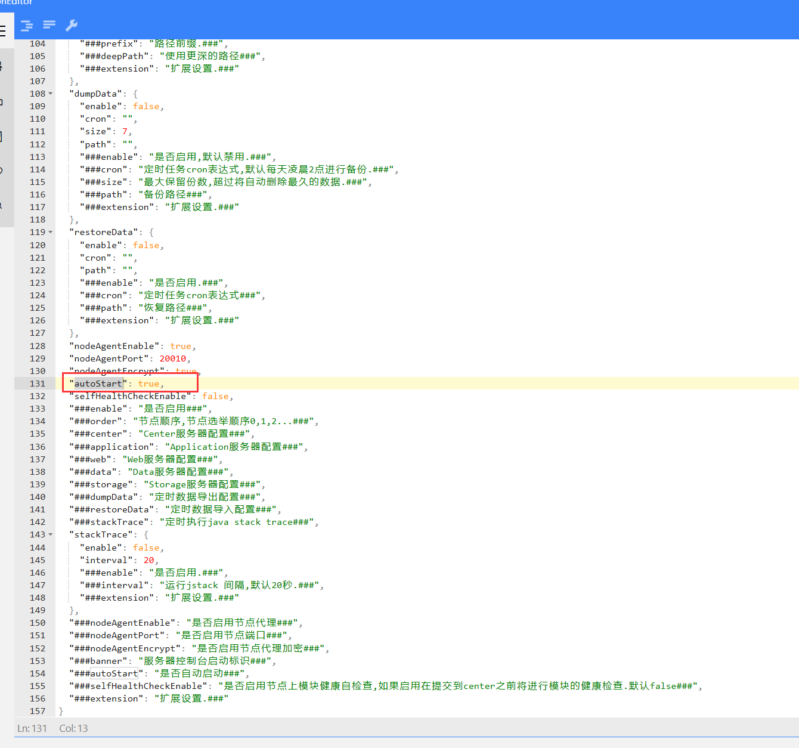This screenshot has height=748, width=799.
Task: Click the true value of autoStart
Action: pos(148,384)
